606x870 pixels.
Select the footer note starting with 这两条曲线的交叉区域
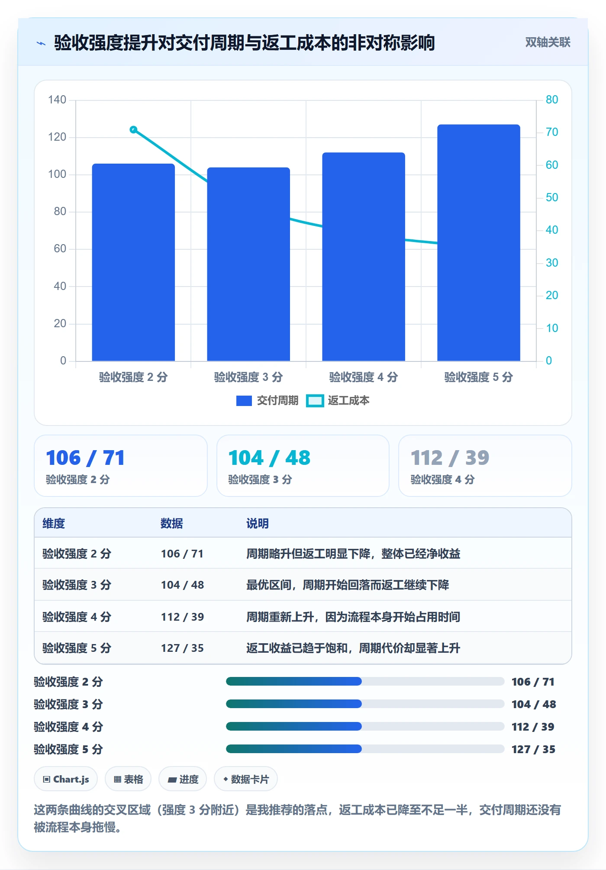(x=297, y=818)
